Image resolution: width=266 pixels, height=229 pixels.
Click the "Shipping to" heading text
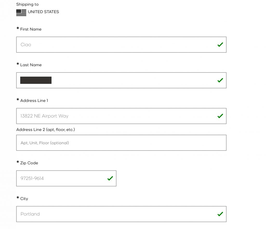pos(27,4)
